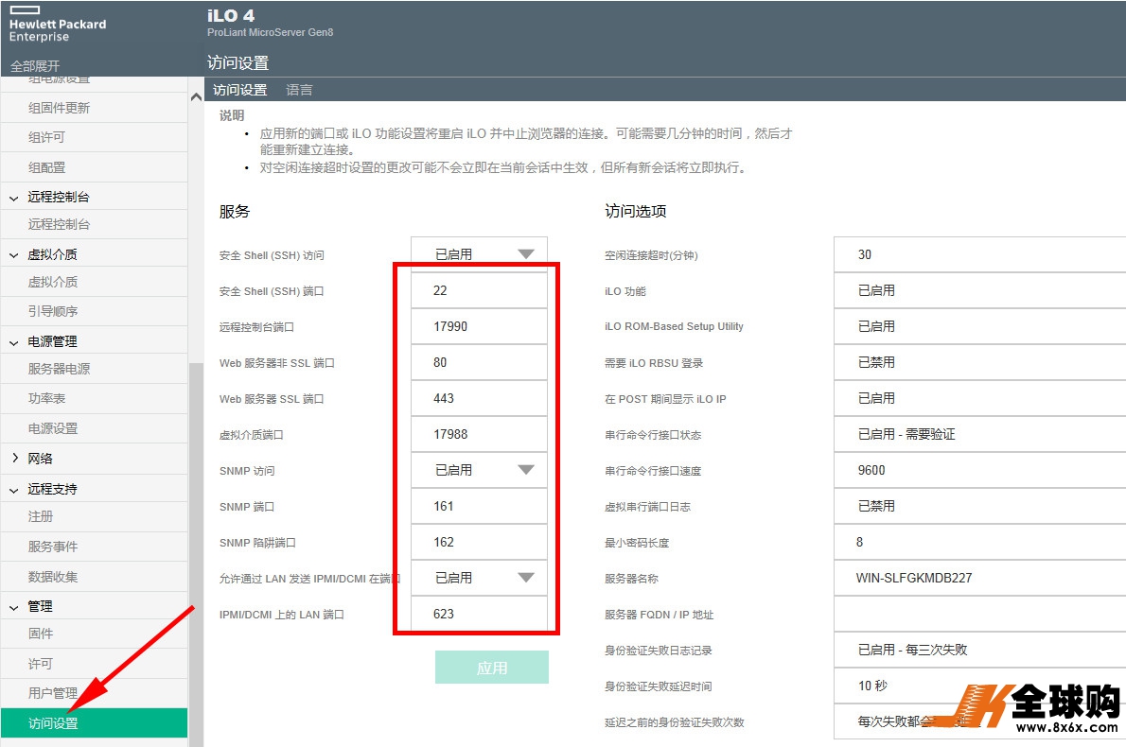Click the Web SSL port field 443
1126x747 pixels.
479,398
